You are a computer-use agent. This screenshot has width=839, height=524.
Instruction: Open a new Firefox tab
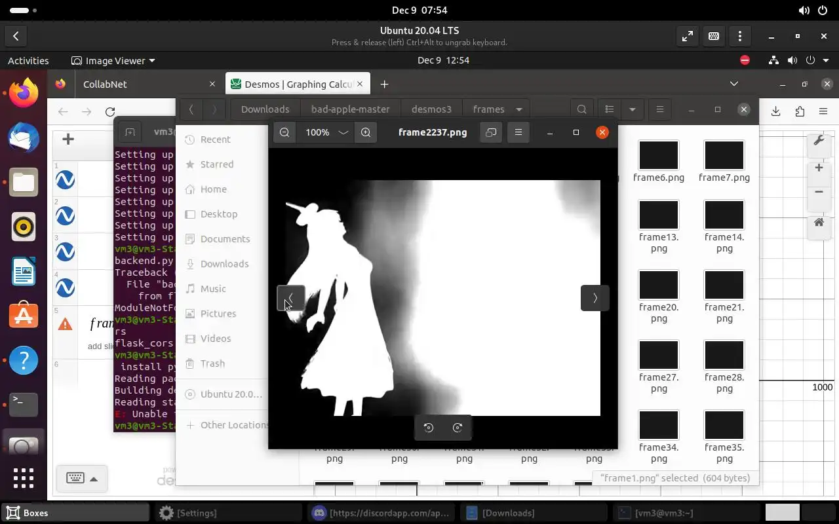tap(384, 84)
